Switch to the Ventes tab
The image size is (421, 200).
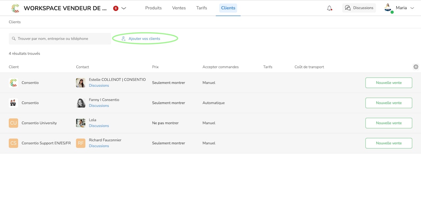179,8
